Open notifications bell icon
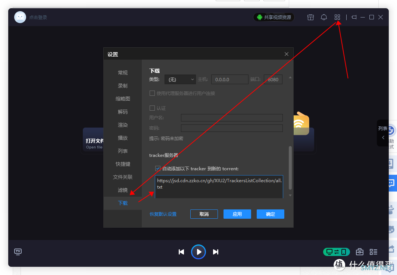Viewport: 397px width, 275px height. [x=323, y=17]
